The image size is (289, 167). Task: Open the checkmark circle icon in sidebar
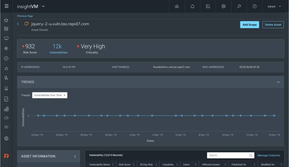tap(6, 59)
